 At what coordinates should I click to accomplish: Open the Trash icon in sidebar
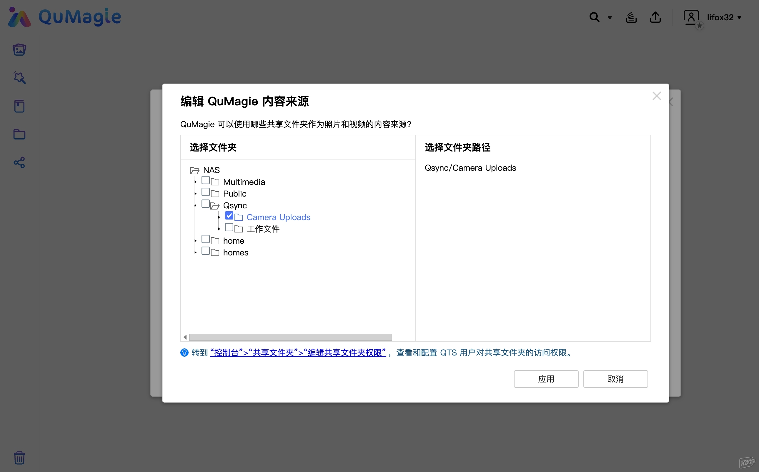(19, 458)
